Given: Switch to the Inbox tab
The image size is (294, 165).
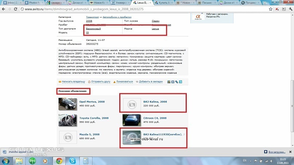Looking at the screenshot, I should 12,3.
